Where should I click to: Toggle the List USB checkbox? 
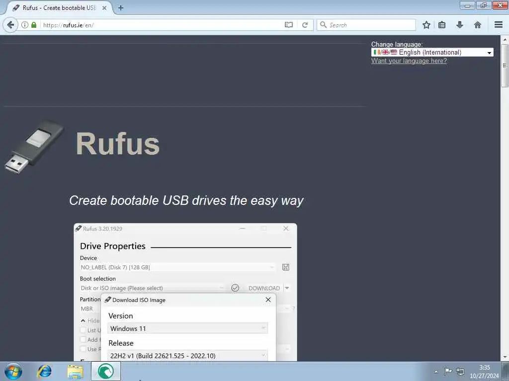[x=83, y=330]
